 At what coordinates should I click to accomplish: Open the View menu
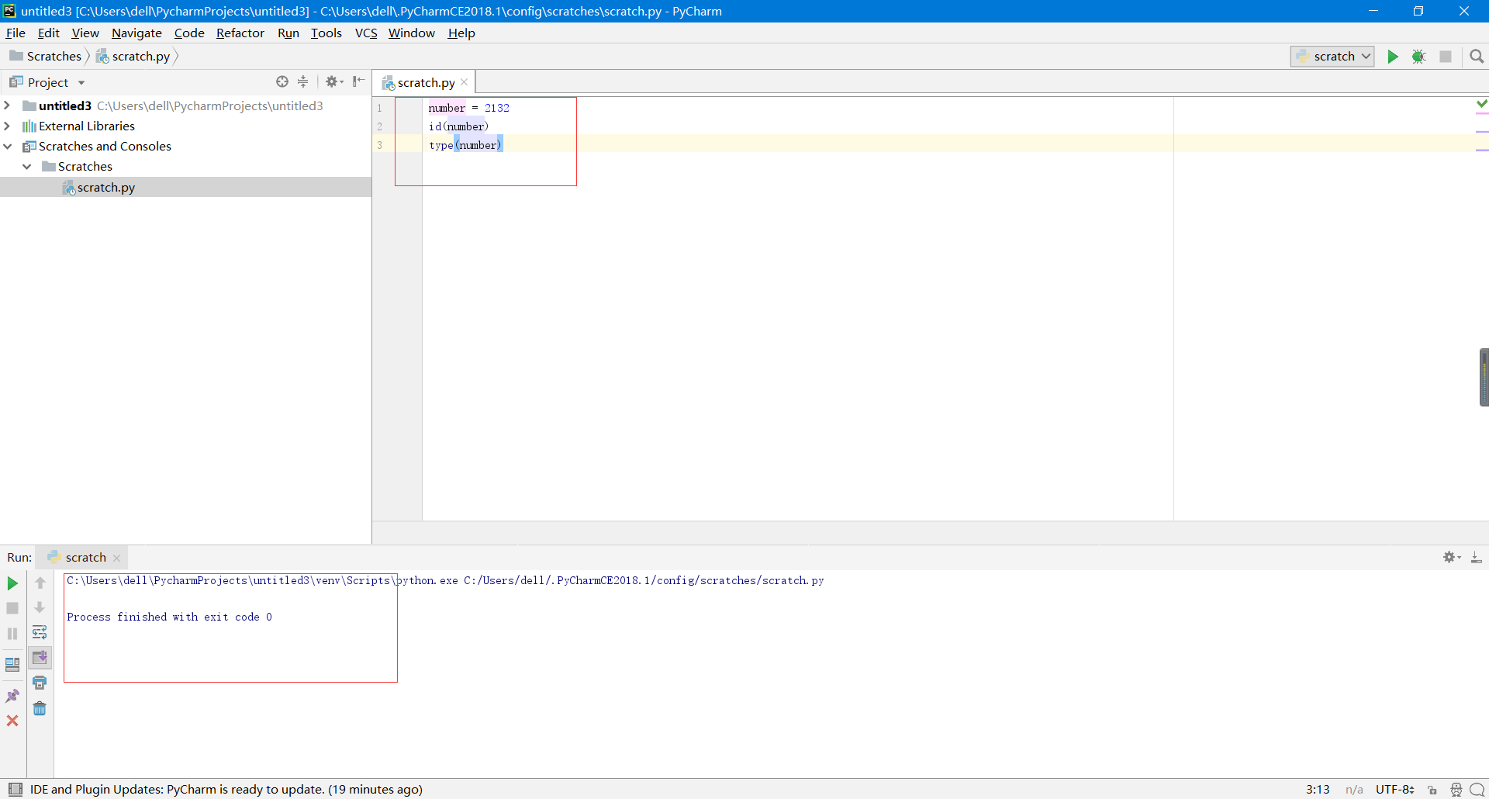[x=85, y=33]
